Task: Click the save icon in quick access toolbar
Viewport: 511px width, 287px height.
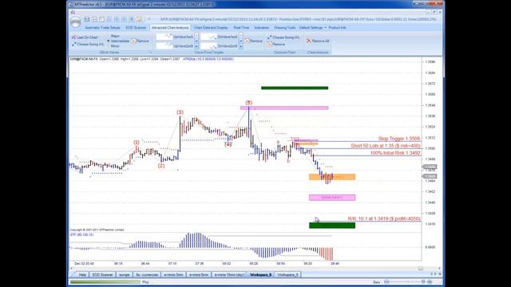Action: pyautogui.click(x=87, y=19)
